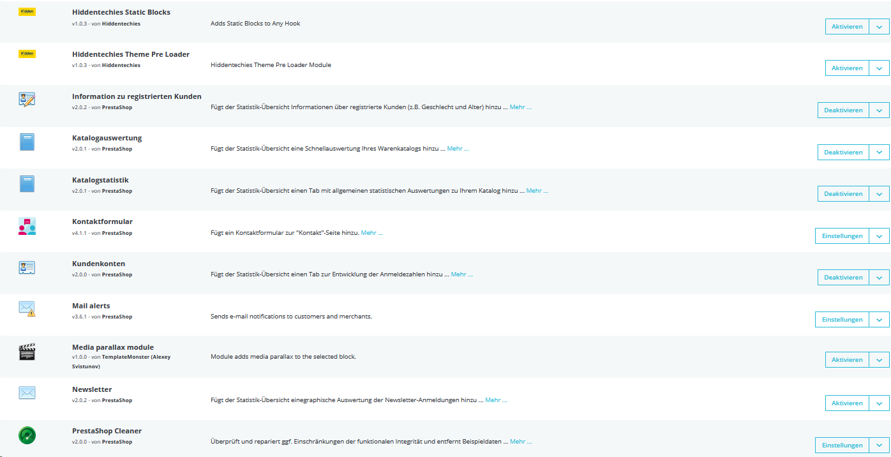Activate the Newsletter module
891x457 pixels.
(847, 403)
